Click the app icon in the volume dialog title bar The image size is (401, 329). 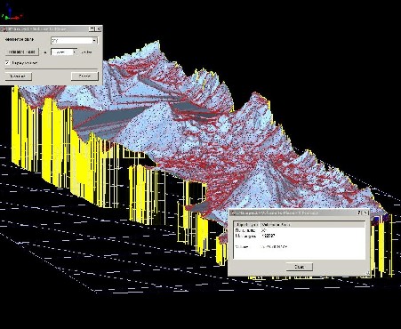(x=4, y=28)
